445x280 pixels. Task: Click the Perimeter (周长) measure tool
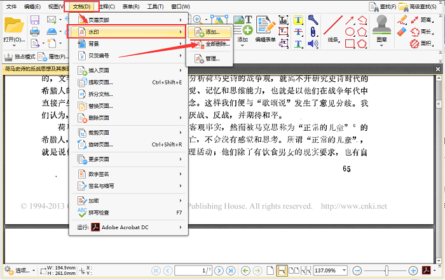click(421, 32)
